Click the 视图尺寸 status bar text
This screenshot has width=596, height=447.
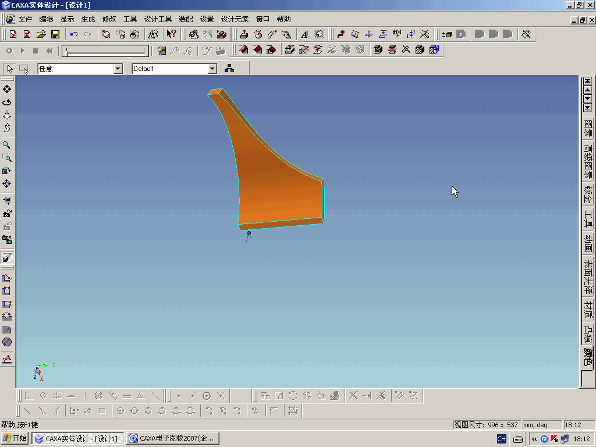coord(486,424)
